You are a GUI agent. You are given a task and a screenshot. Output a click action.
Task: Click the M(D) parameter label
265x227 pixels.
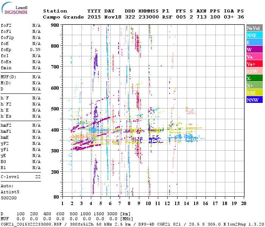click(x=6, y=83)
